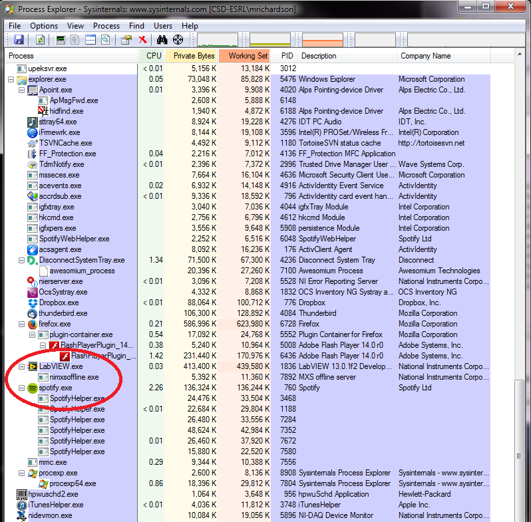Sort by the Process column header
The image size is (531, 522).
coord(71,56)
